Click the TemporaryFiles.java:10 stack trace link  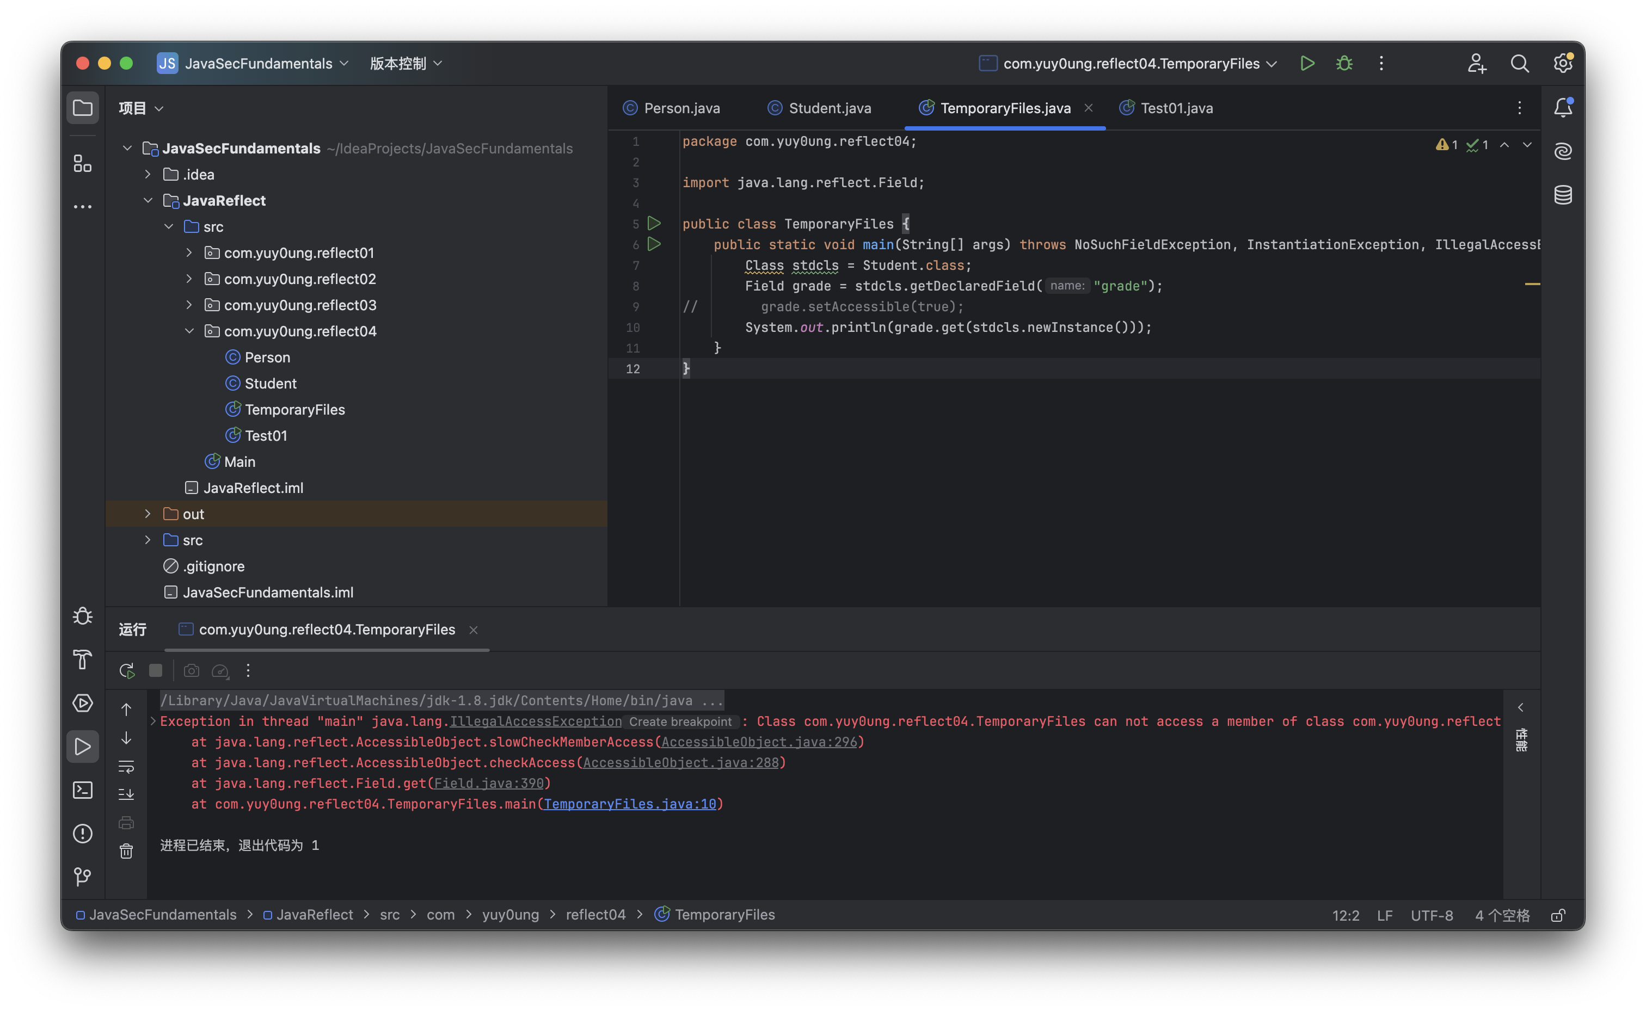click(x=629, y=804)
